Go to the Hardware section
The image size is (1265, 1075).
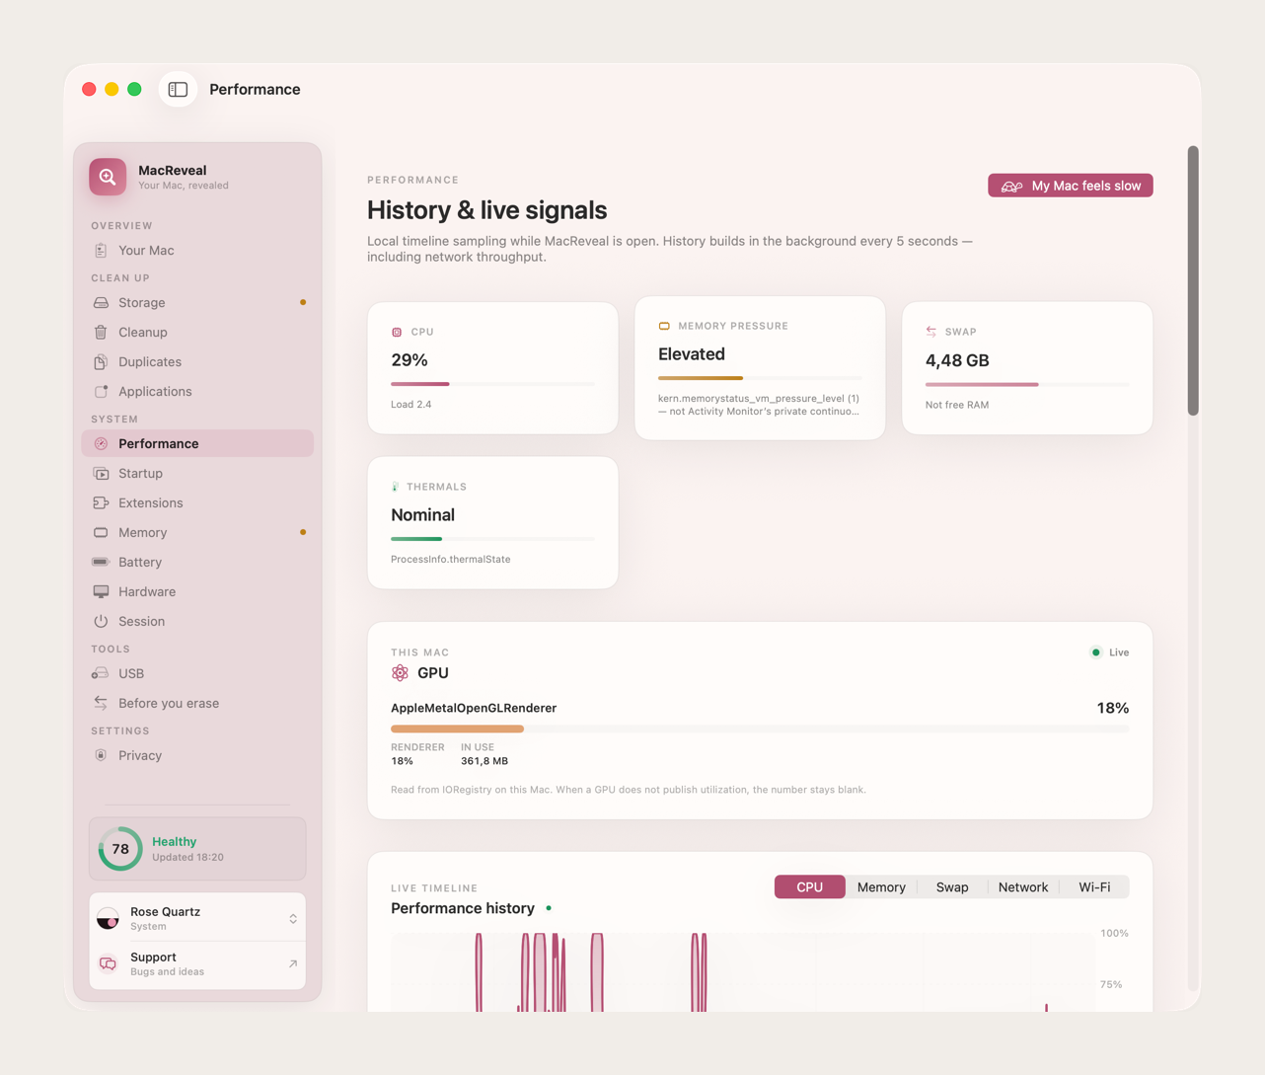pos(197,592)
